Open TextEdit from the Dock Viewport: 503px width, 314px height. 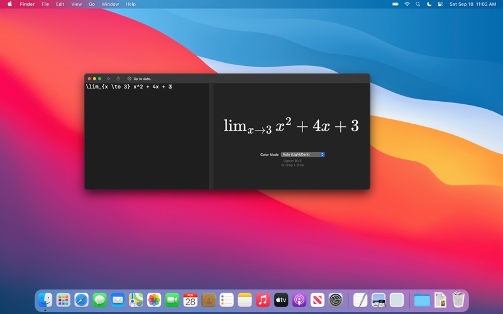(x=360, y=300)
